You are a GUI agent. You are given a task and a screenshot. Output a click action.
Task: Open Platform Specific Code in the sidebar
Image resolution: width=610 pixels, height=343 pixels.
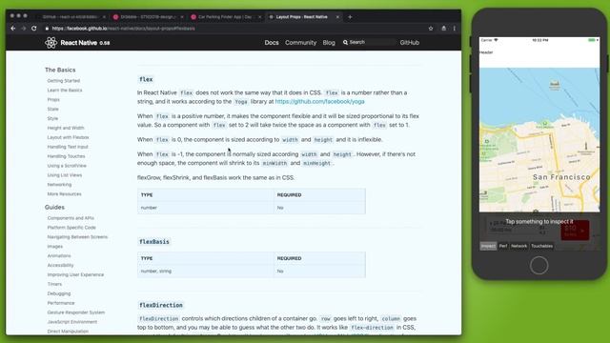71,227
